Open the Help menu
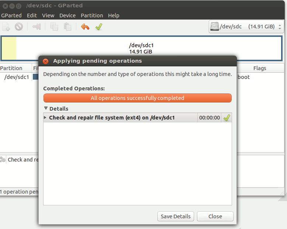The image size is (287, 229). tap(114, 15)
